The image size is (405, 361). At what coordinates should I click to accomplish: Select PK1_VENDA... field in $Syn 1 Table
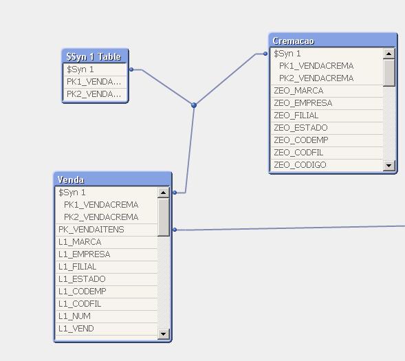pyautogui.click(x=95, y=82)
